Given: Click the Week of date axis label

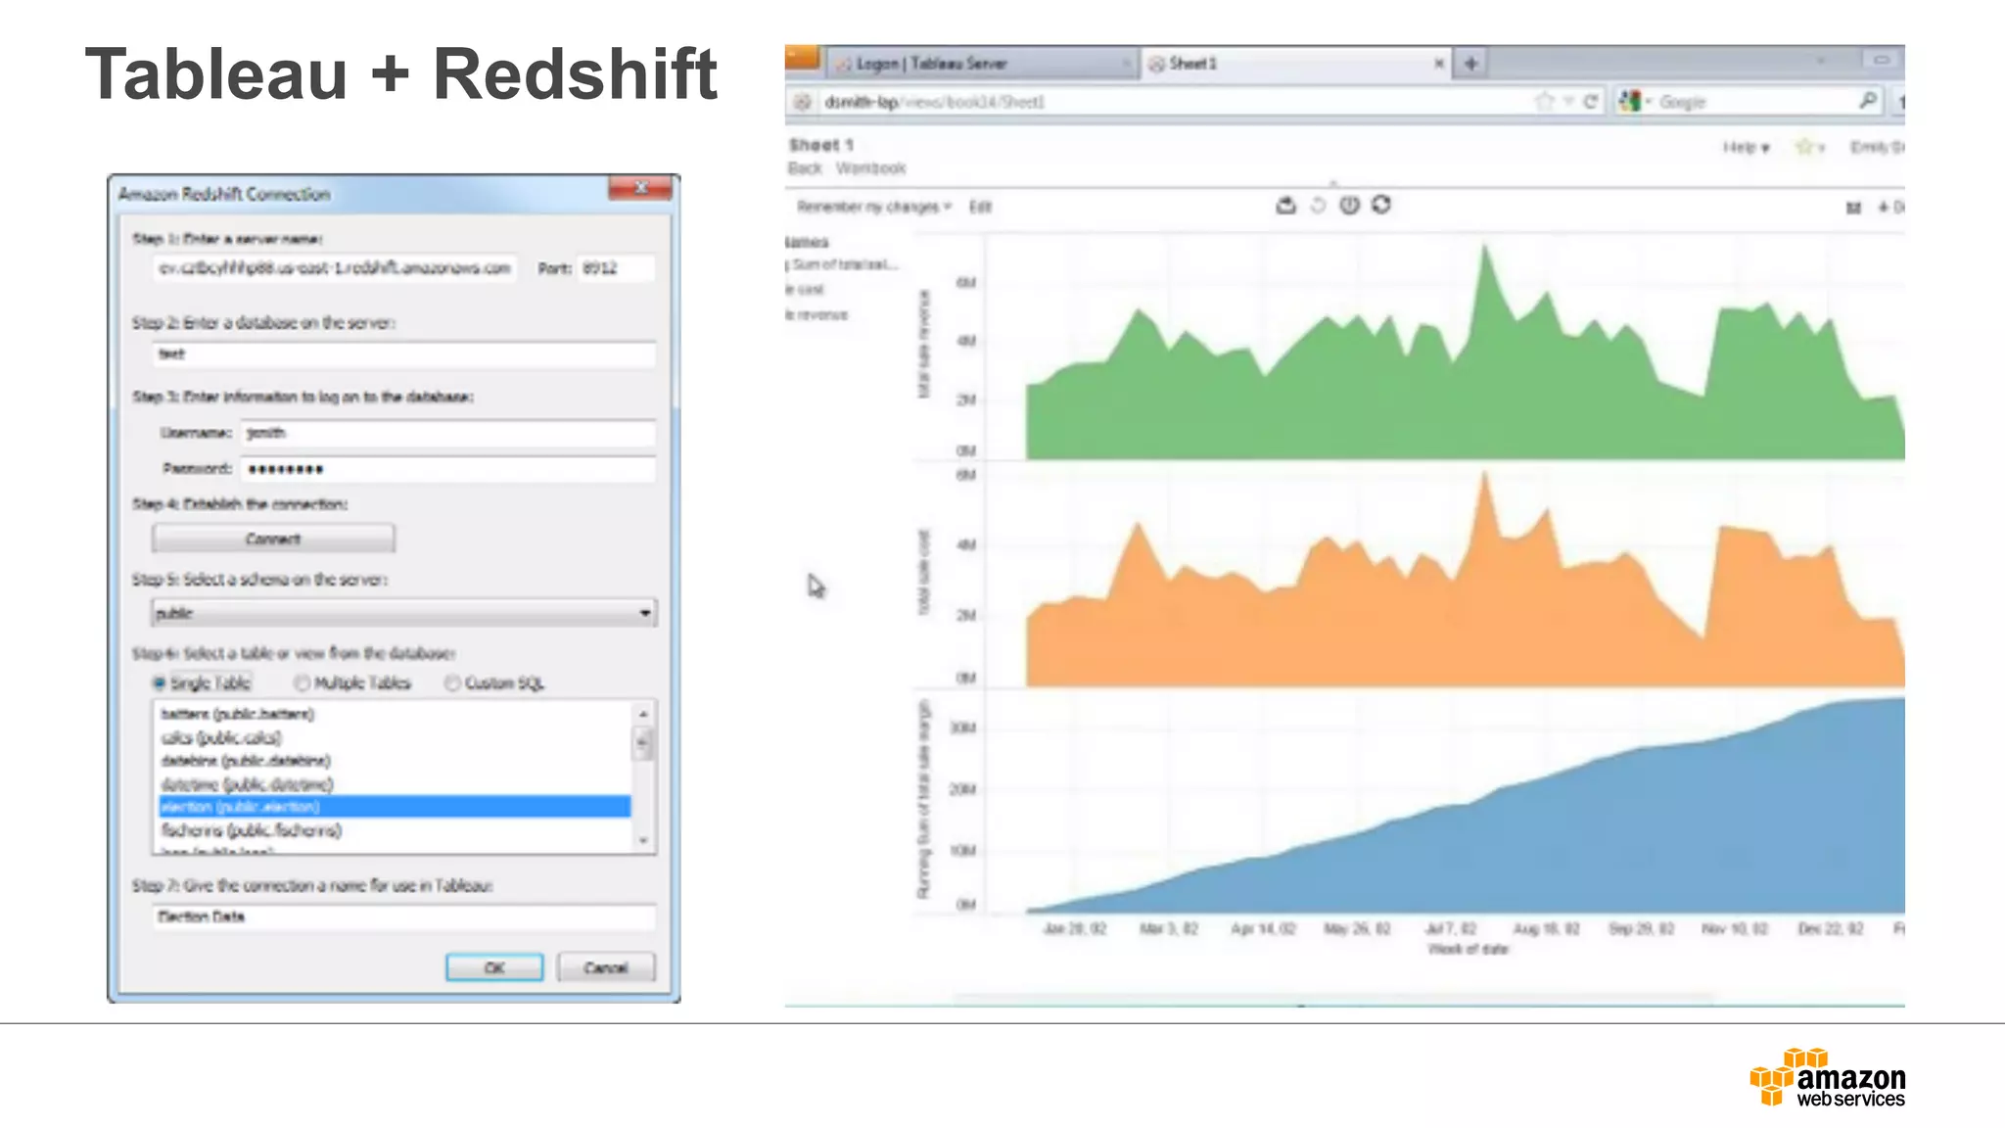Looking at the screenshot, I should click(x=1468, y=949).
